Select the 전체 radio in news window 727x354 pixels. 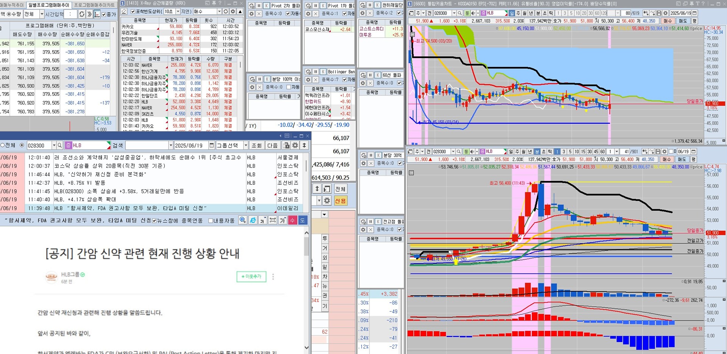tap(3, 145)
